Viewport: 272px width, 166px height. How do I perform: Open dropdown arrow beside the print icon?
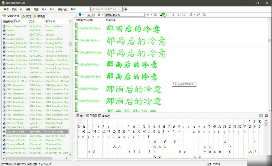194,15
